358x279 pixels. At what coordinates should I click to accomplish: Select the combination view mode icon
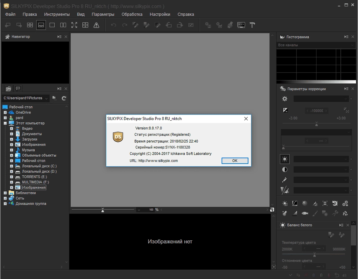[41, 25]
